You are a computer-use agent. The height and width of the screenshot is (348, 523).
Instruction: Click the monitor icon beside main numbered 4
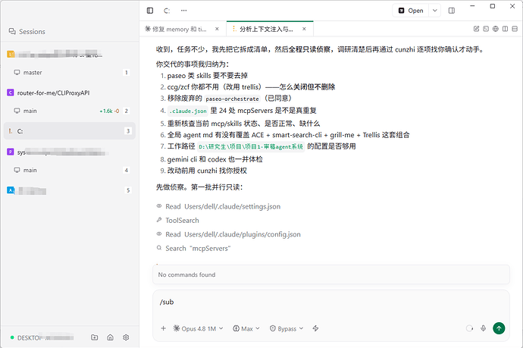tap(17, 170)
